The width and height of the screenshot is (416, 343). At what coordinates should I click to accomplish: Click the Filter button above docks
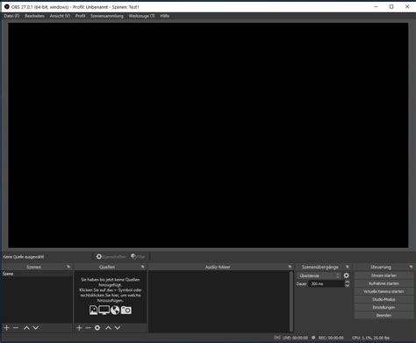tap(139, 256)
